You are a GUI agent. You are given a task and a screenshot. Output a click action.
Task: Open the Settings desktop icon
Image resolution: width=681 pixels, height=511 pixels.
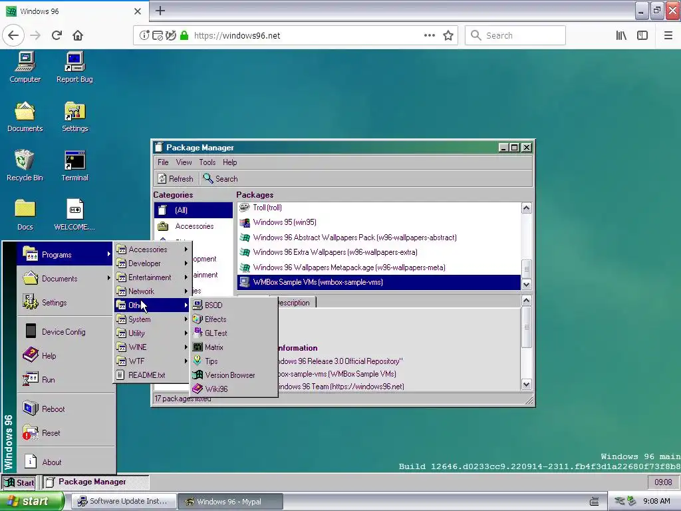(74, 116)
